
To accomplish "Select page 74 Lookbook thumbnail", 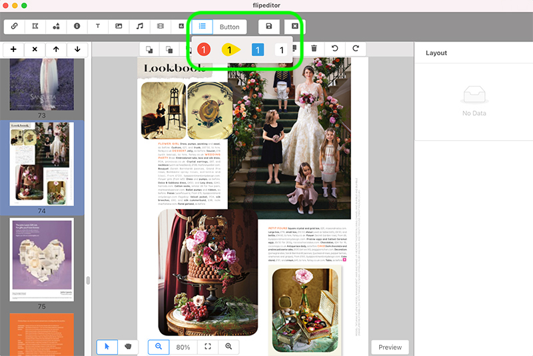I will pos(41,164).
